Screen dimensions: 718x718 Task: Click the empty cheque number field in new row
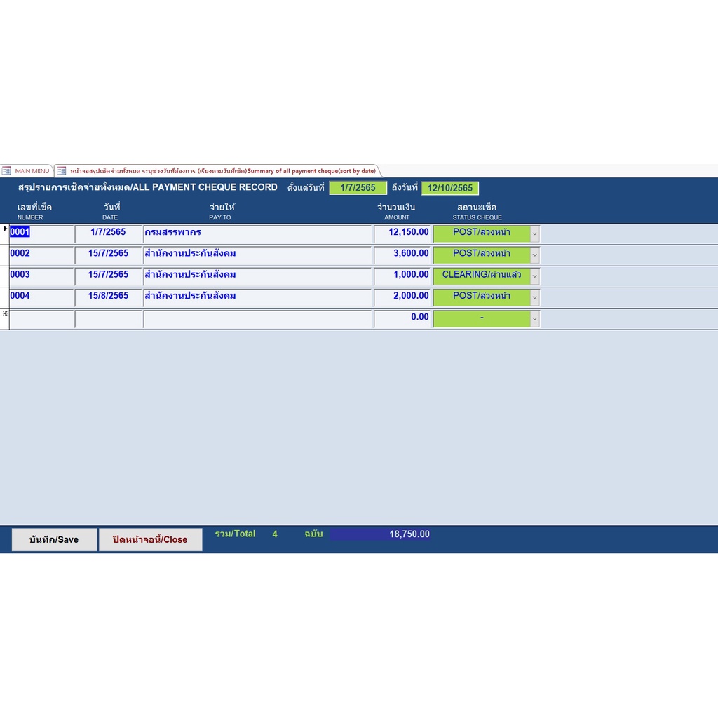point(41,319)
